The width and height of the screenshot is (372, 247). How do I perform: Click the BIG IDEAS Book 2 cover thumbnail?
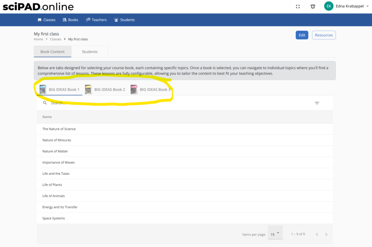click(x=88, y=90)
